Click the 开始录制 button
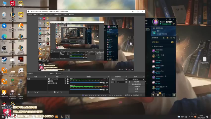 pos(137,82)
